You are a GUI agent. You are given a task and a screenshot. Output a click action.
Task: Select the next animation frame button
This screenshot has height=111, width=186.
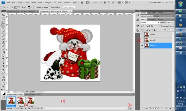tap(29, 108)
